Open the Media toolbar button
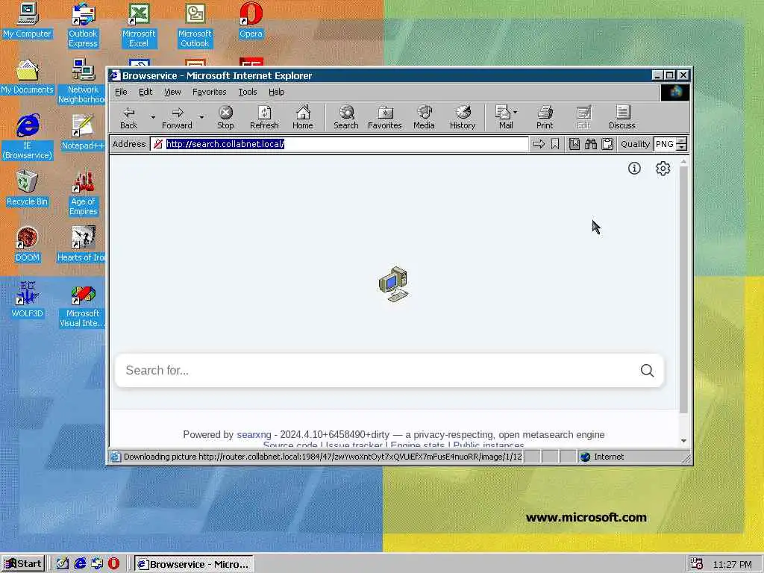764x573 pixels. point(424,117)
